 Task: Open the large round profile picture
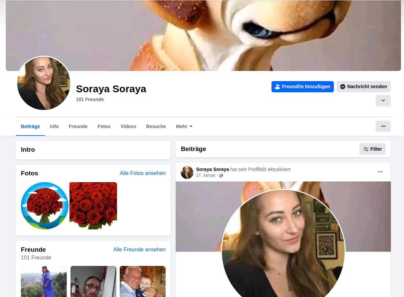(44, 83)
